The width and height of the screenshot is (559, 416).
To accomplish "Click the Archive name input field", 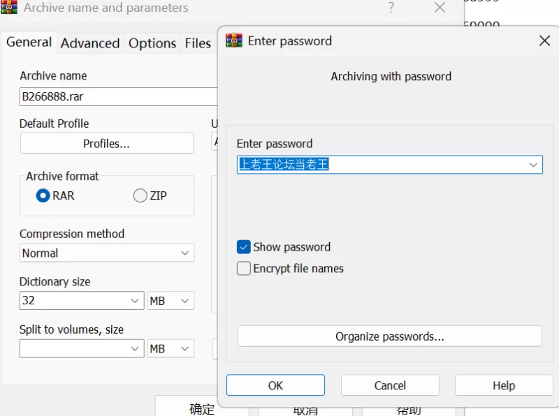I will (118, 96).
